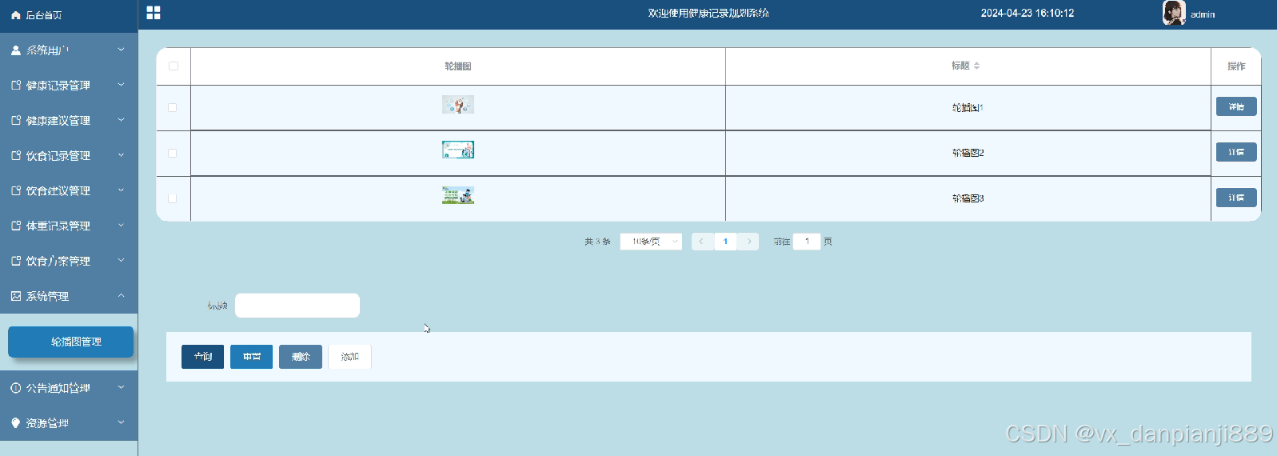This screenshot has height=456, width=1277.
Task: Click the 轮播图2 title cell
Action: (x=968, y=153)
